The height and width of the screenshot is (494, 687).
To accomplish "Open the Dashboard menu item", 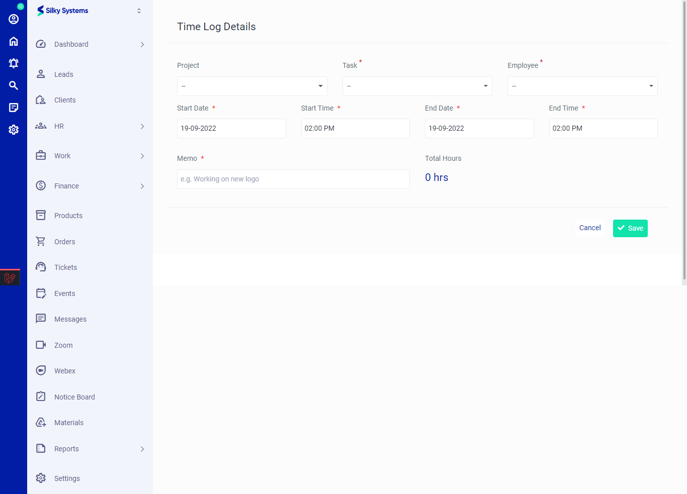I will (71, 44).
